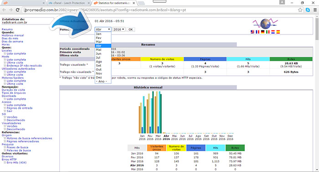Screen dimensions: 319x172
Task: Click the 'Mar 2016' table row label
Action: coord(137,161)
